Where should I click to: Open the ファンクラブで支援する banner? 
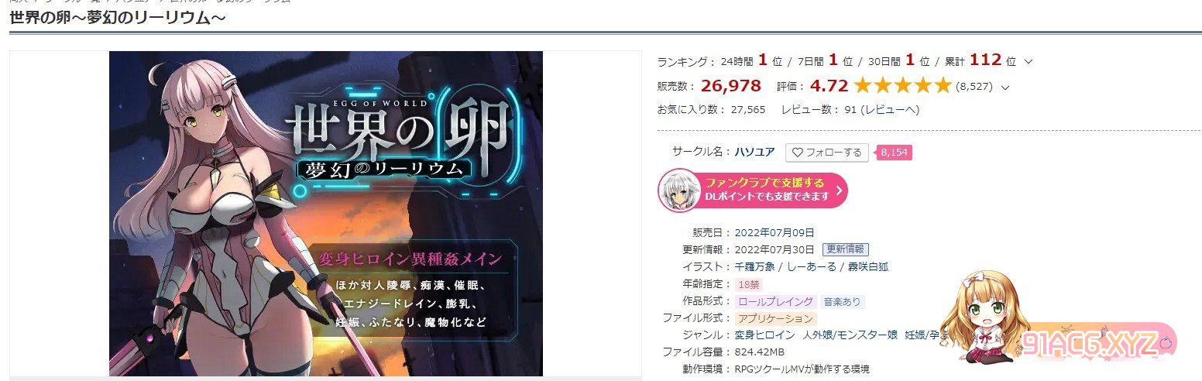point(753,190)
